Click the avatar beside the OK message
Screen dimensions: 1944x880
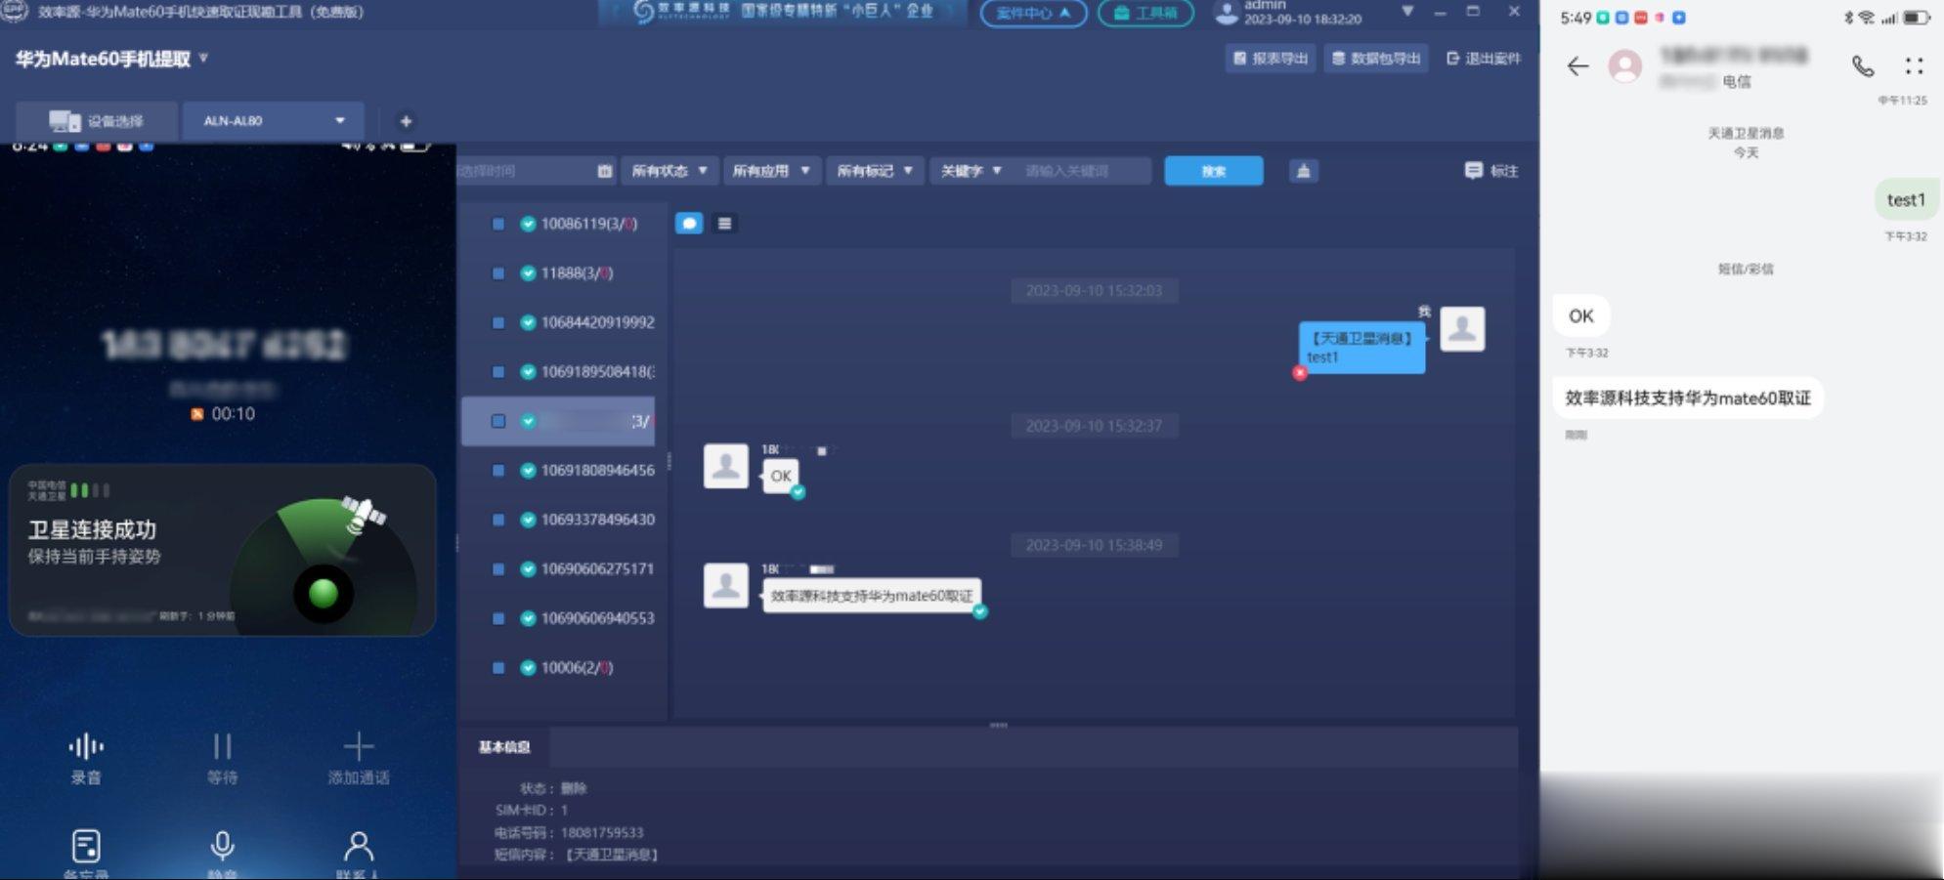click(726, 466)
